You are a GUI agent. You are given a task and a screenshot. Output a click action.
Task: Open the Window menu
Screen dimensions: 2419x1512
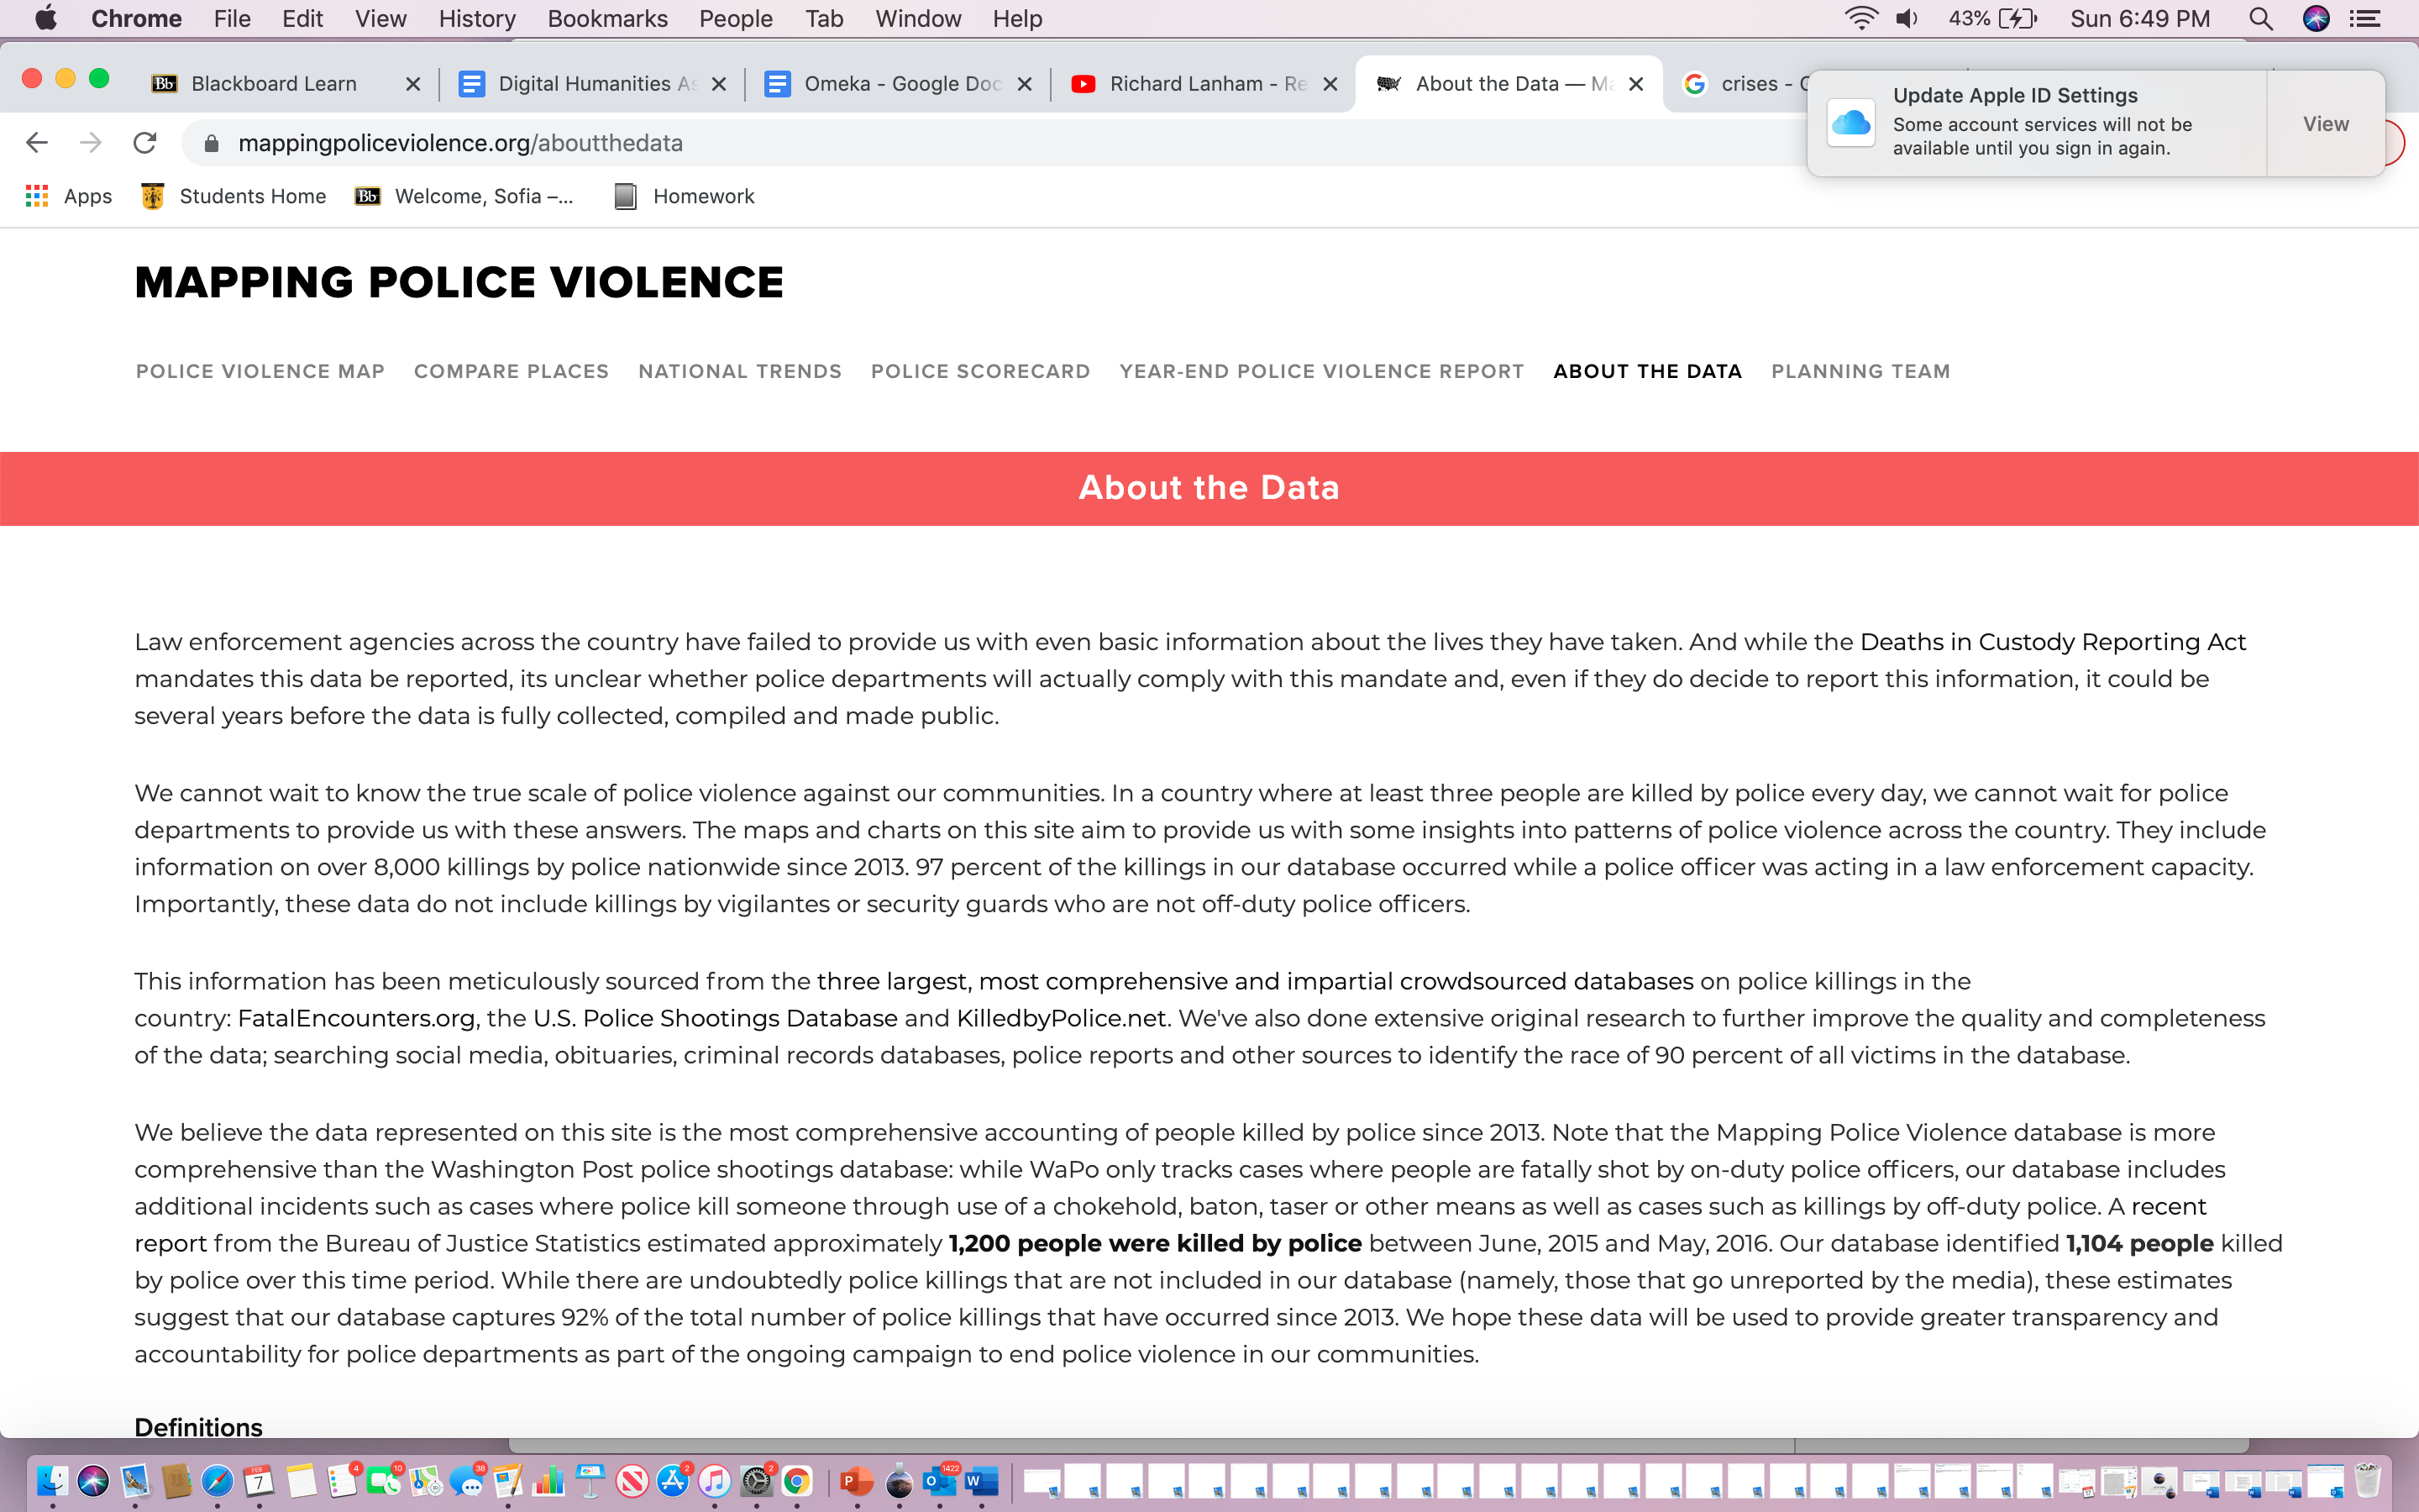pyautogui.click(x=917, y=19)
